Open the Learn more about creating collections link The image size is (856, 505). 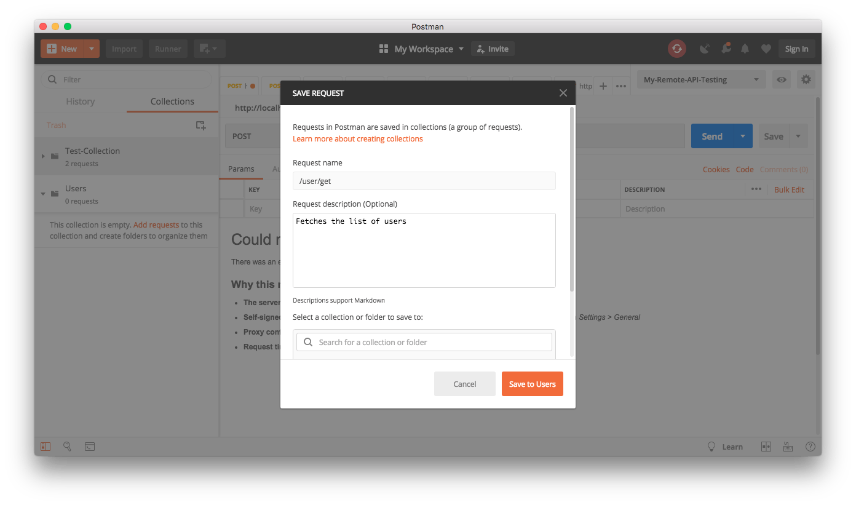[x=358, y=139]
